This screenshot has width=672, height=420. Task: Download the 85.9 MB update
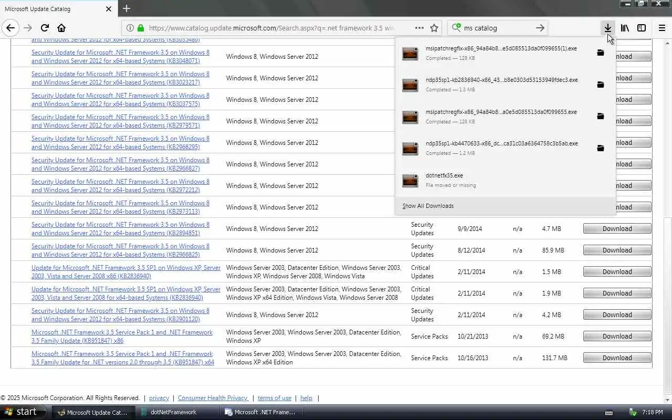(617, 250)
